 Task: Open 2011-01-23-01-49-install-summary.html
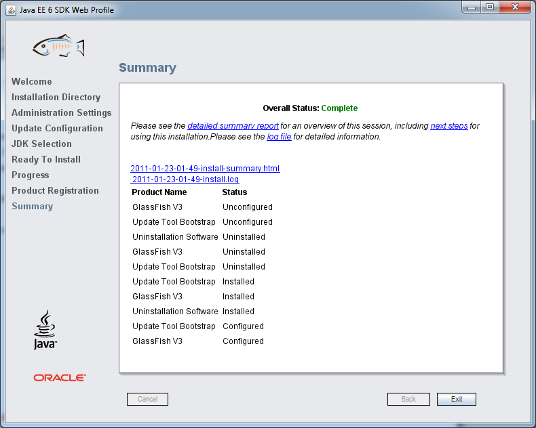click(x=205, y=168)
